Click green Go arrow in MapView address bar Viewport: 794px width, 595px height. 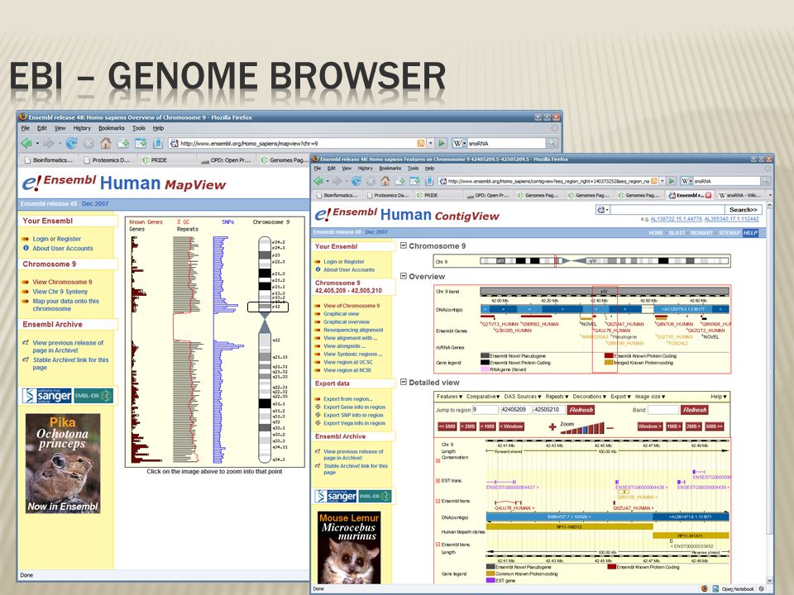pyautogui.click(x=442, y=143)
